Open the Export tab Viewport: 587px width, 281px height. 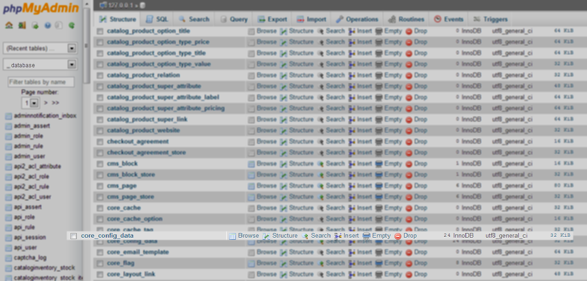point(272,19)
